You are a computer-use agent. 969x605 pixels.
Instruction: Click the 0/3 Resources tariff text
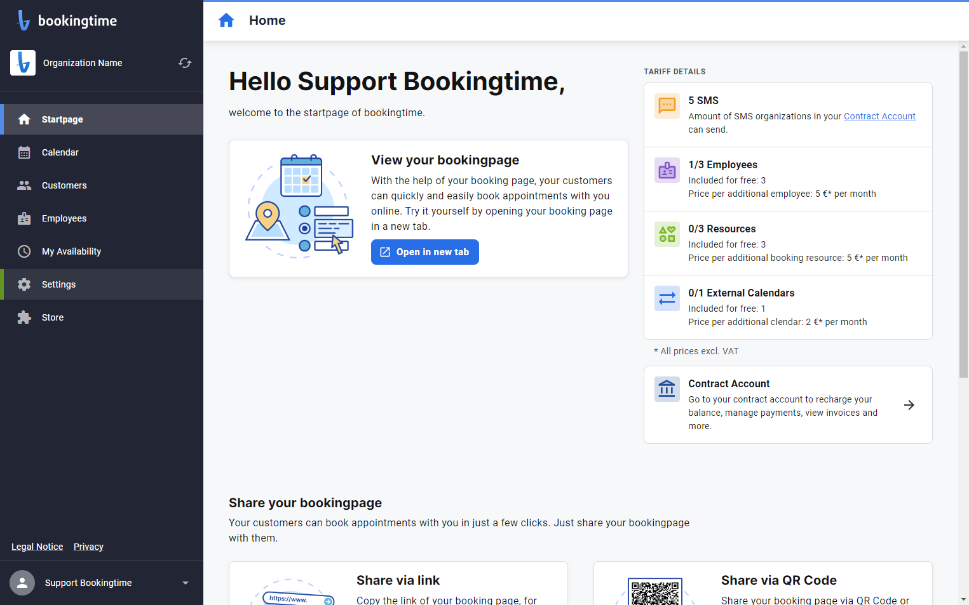722,229
